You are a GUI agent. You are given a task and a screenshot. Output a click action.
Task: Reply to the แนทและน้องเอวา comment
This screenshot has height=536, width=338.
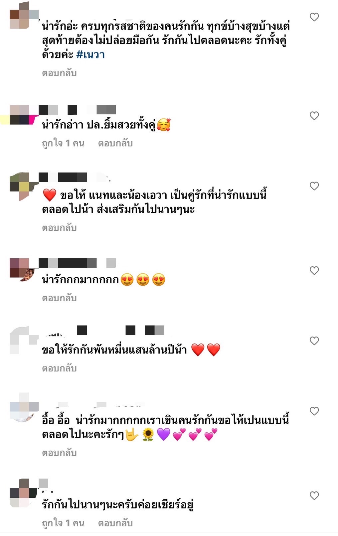(59, 228)
